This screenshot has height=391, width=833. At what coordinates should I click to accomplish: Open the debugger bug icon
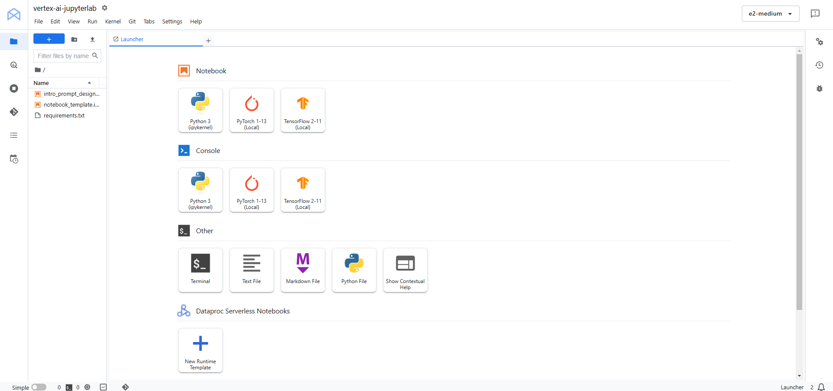[x=819, y=88]
